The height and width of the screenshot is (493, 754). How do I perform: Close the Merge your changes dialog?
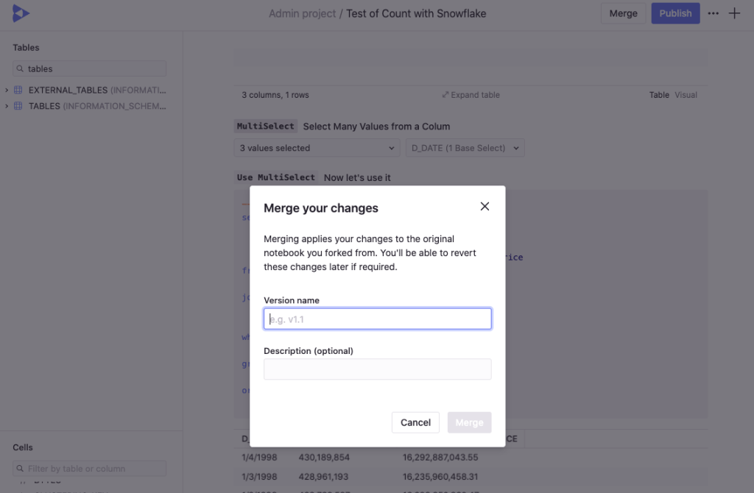(485, 207)
